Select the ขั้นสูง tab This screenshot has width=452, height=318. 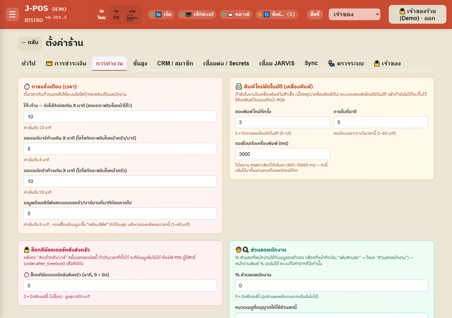pyautogui.click(x=140, y=64)
